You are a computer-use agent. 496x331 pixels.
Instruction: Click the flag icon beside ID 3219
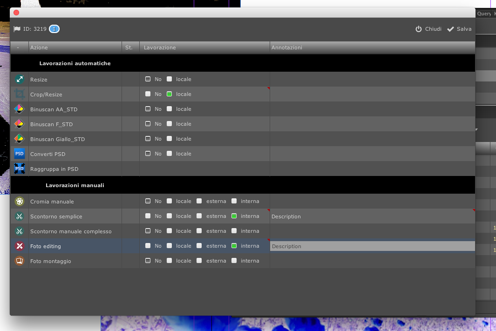coord(17,29)
